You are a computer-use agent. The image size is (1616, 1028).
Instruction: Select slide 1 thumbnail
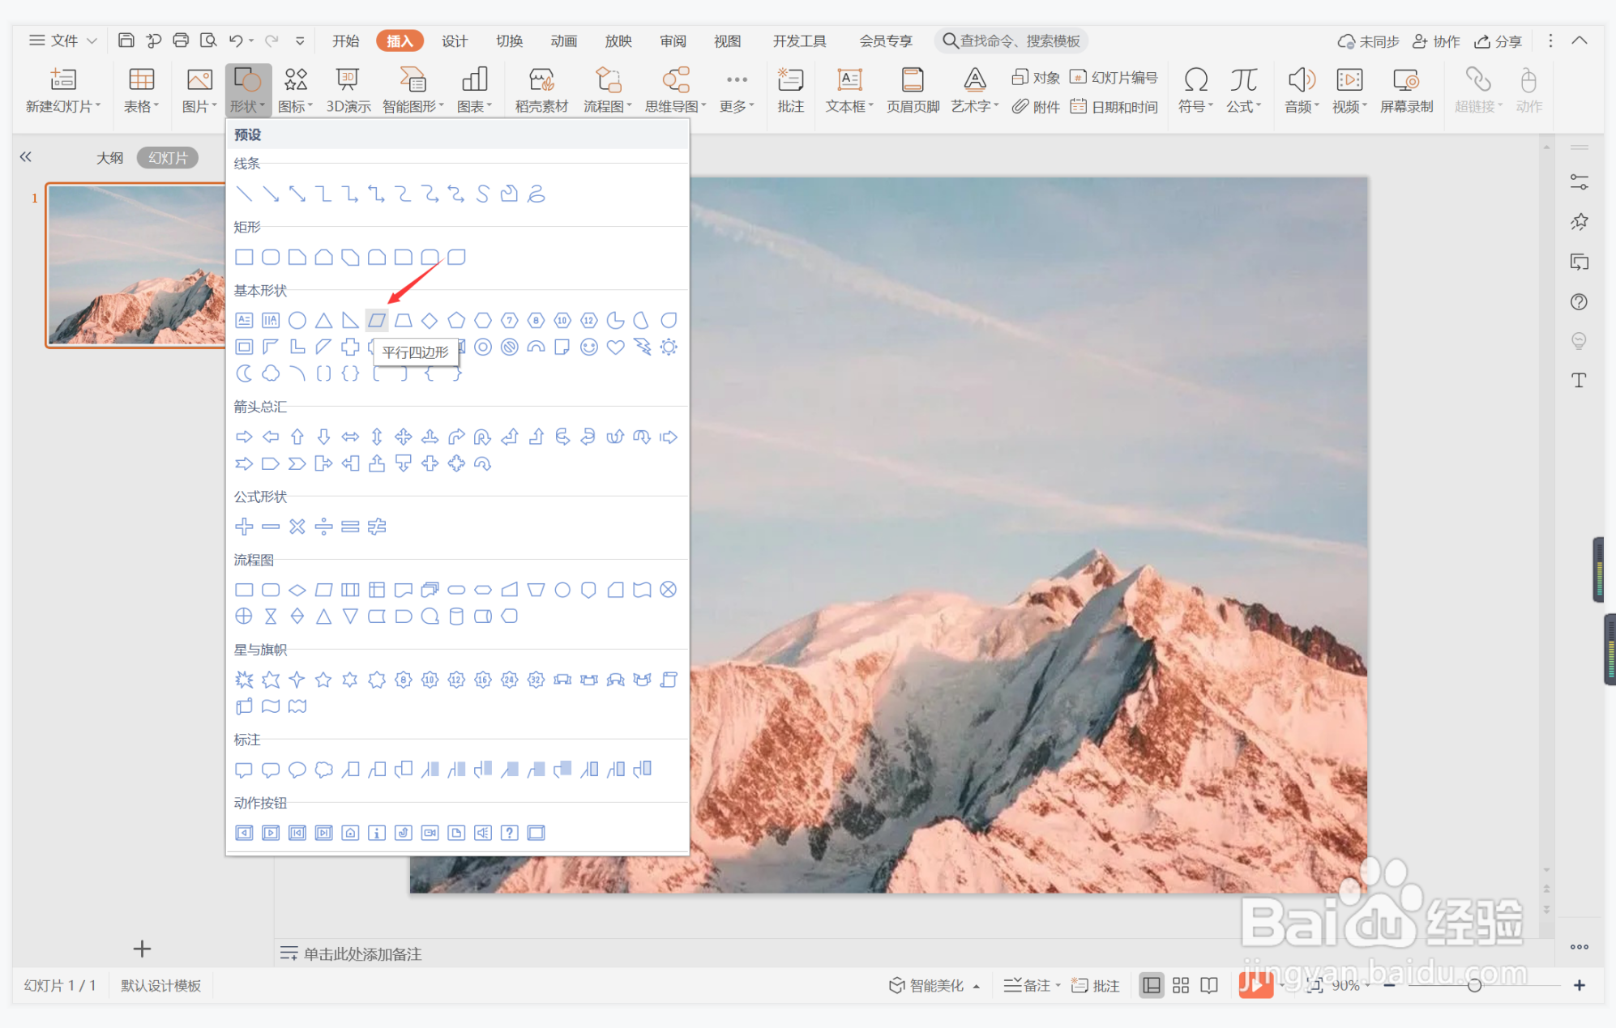pyautogui.click(x=135, y=265)
